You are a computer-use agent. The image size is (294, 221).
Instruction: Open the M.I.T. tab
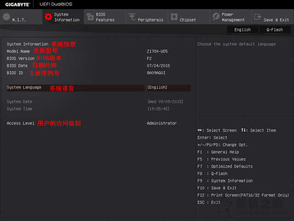(21, 17)
